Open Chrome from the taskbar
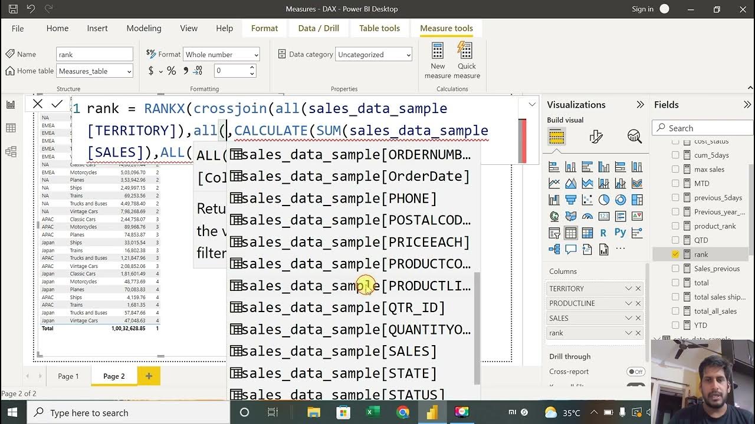 (x=403, y=412)
